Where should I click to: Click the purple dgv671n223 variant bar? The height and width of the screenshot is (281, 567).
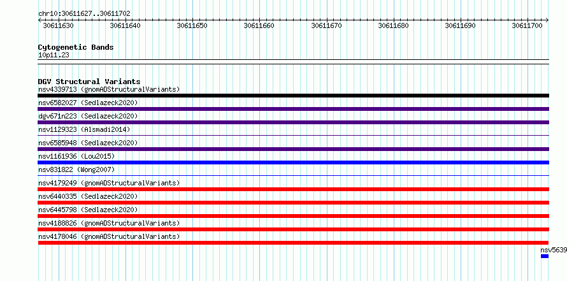293,122
